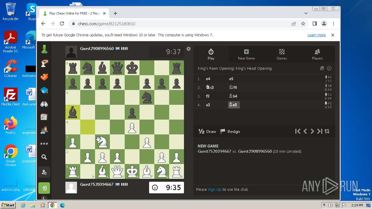Click the Sign Up chat link

215,189
